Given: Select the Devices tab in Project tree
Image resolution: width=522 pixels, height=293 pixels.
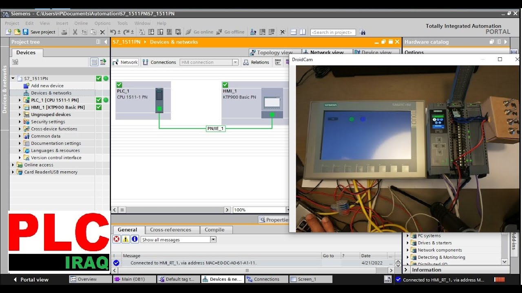Looking at the screenshot, I should [x=26, y=52].
